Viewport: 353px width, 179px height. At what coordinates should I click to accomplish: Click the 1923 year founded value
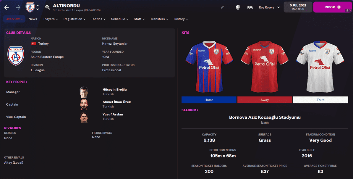[106, 57]
